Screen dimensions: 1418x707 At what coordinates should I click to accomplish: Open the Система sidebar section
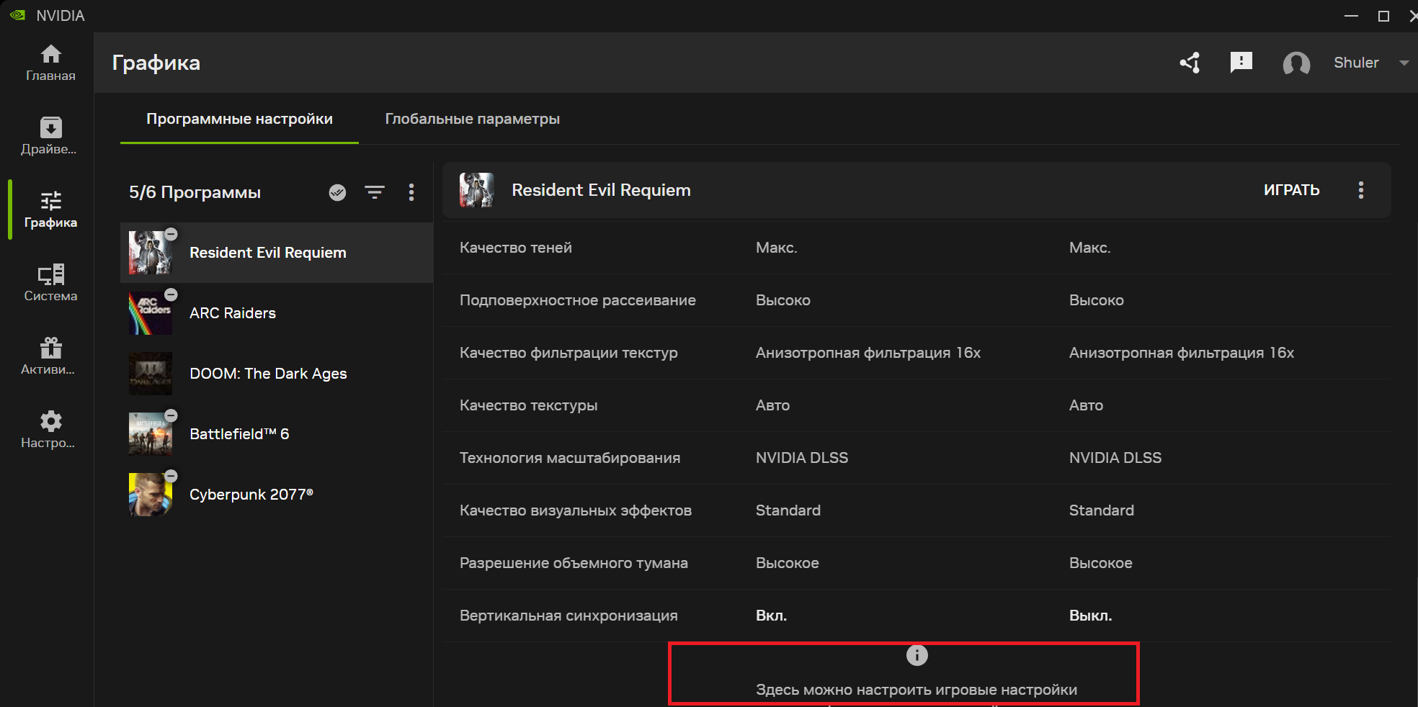coord(50,283)
